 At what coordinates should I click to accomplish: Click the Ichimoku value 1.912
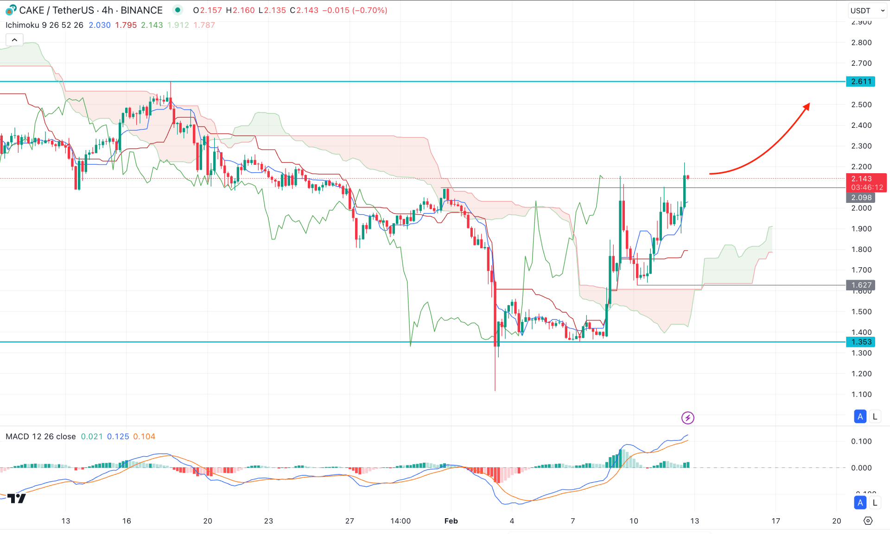pos(178,25)
